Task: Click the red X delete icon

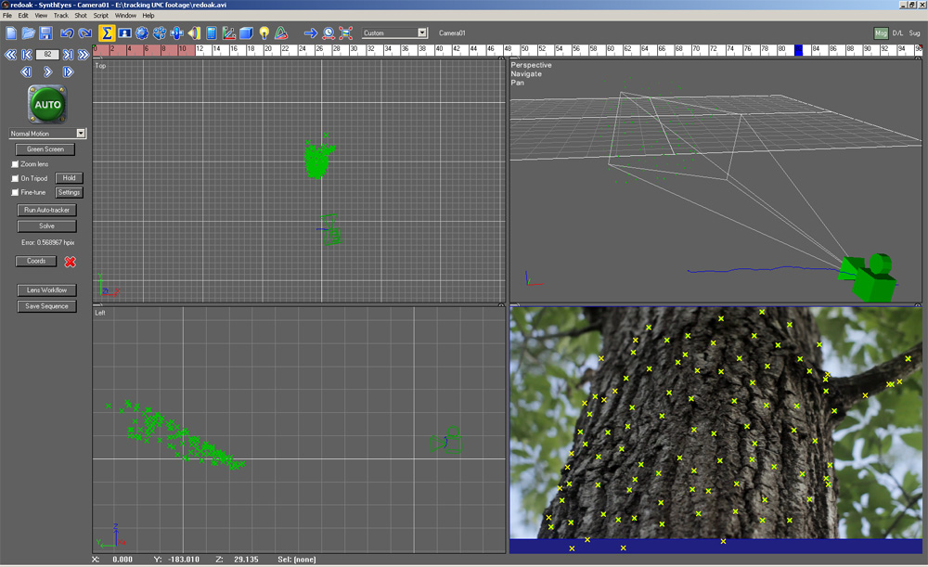Action: tap(70, 262)
